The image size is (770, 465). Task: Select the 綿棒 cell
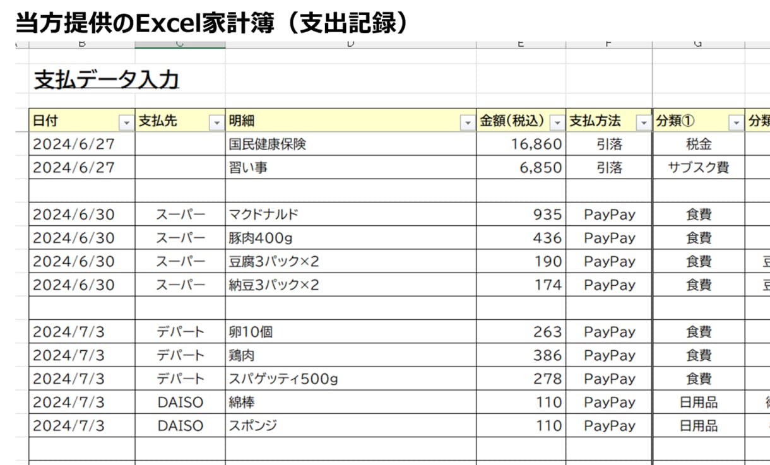[351, 402]
